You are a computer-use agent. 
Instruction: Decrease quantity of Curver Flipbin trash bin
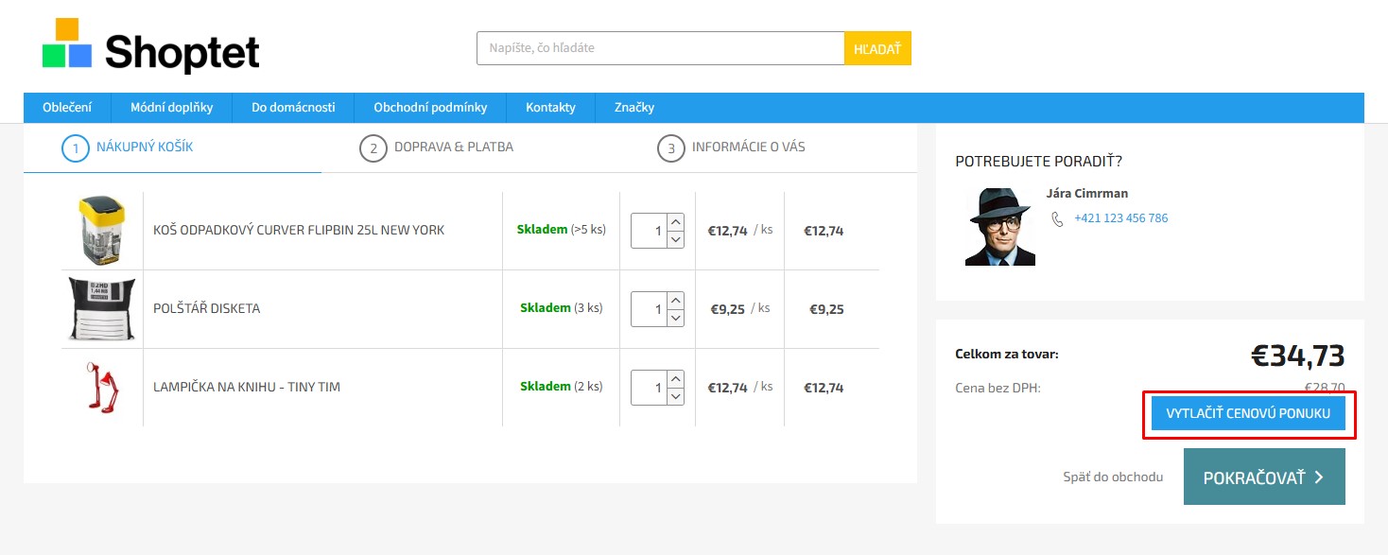pyautogui.click(x=675, y=239)
